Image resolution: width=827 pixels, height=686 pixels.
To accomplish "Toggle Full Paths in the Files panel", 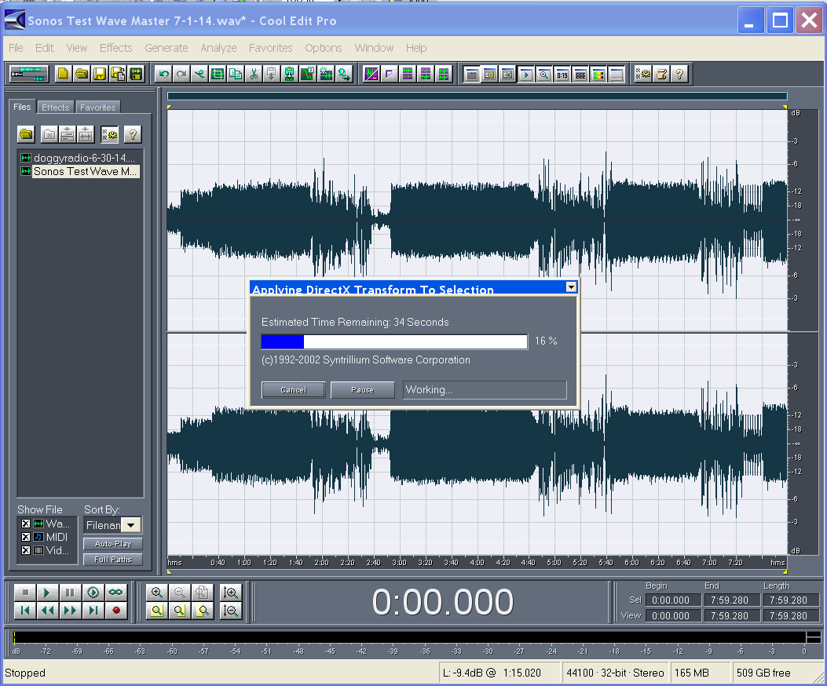I will tap(113, 560).
